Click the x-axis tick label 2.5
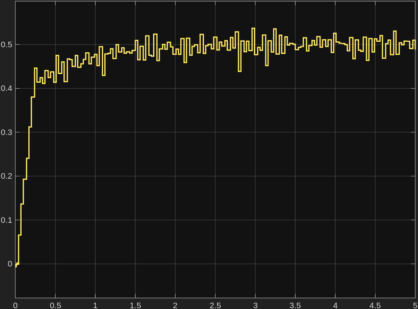The image size is (418, 309). tap(215, 305)
